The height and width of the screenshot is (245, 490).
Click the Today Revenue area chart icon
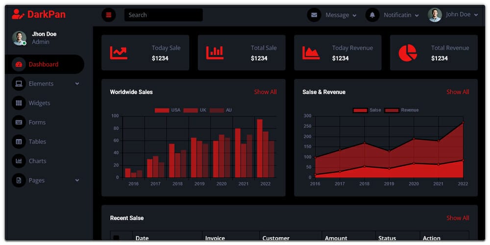(x=311, y=52)
